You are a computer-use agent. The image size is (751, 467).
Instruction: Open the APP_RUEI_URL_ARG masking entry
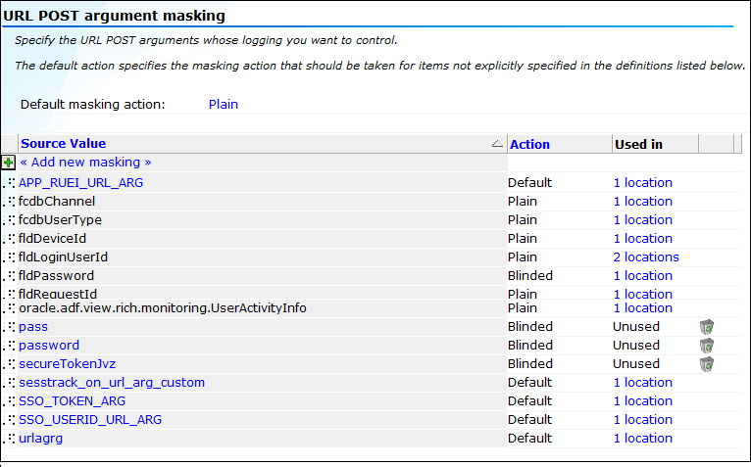click(x=81, y=183)
